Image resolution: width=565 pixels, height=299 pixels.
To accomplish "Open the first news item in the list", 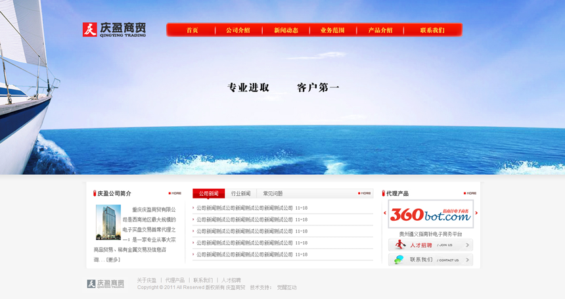I will (x=244, y=208).
